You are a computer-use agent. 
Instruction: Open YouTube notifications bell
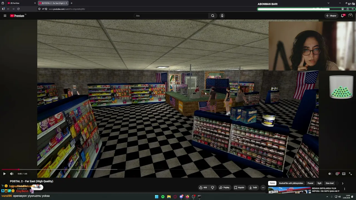(343, 16)
